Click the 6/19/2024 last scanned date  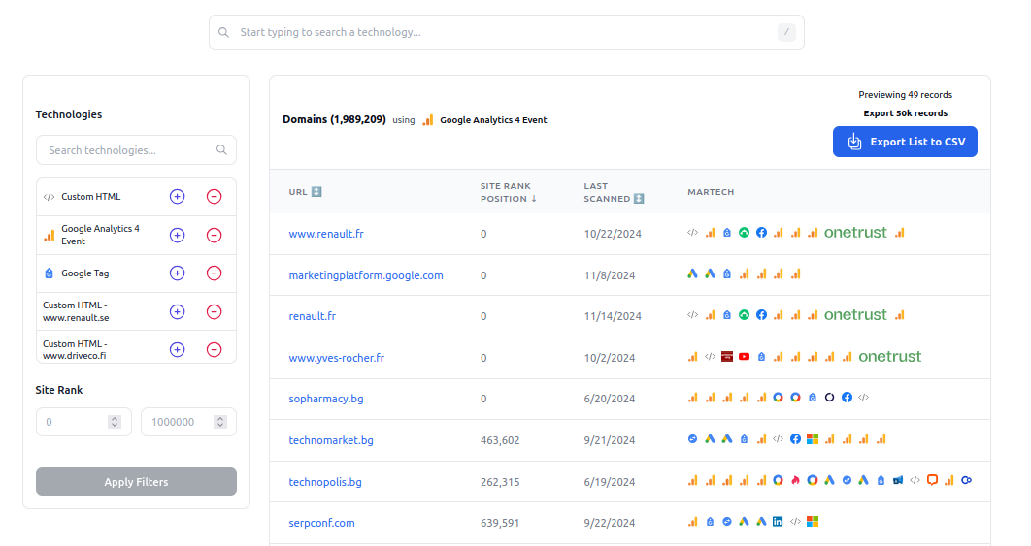tap(610, 482)
